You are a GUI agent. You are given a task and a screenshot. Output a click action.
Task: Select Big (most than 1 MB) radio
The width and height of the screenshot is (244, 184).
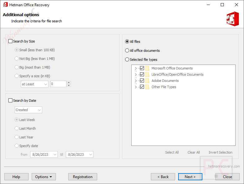coord(16,67)
